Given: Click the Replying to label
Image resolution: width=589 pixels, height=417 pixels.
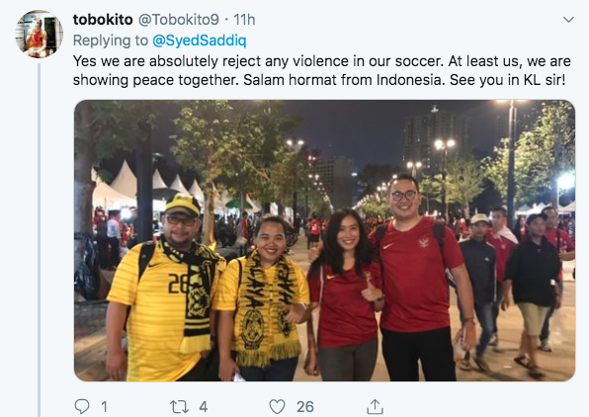Looking at the screenshot, I should tap(111, 41).
